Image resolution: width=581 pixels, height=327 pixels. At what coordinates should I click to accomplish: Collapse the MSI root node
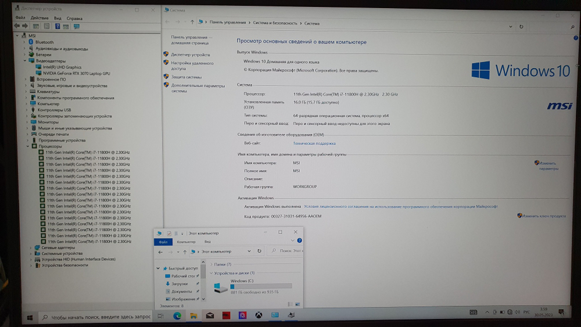[x=17, y=35]
